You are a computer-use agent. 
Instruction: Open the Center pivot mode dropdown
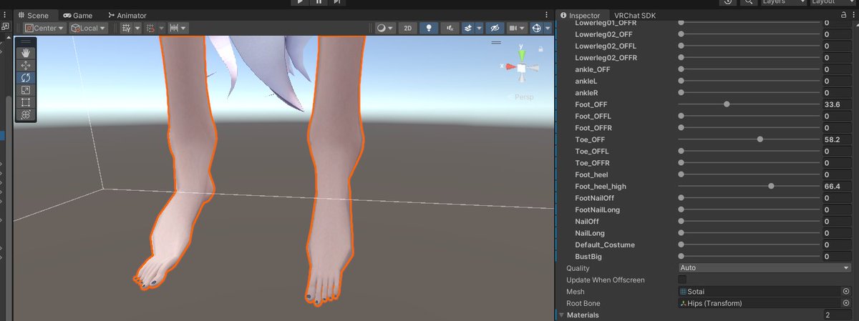tap(44, 28)
